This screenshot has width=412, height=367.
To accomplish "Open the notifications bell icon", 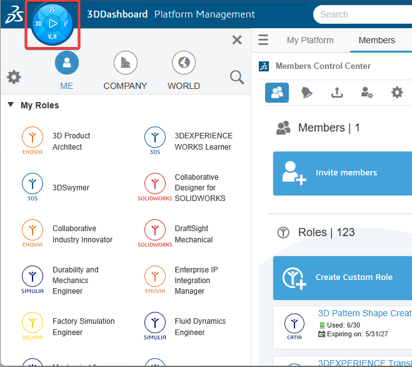I will [306, 93].
